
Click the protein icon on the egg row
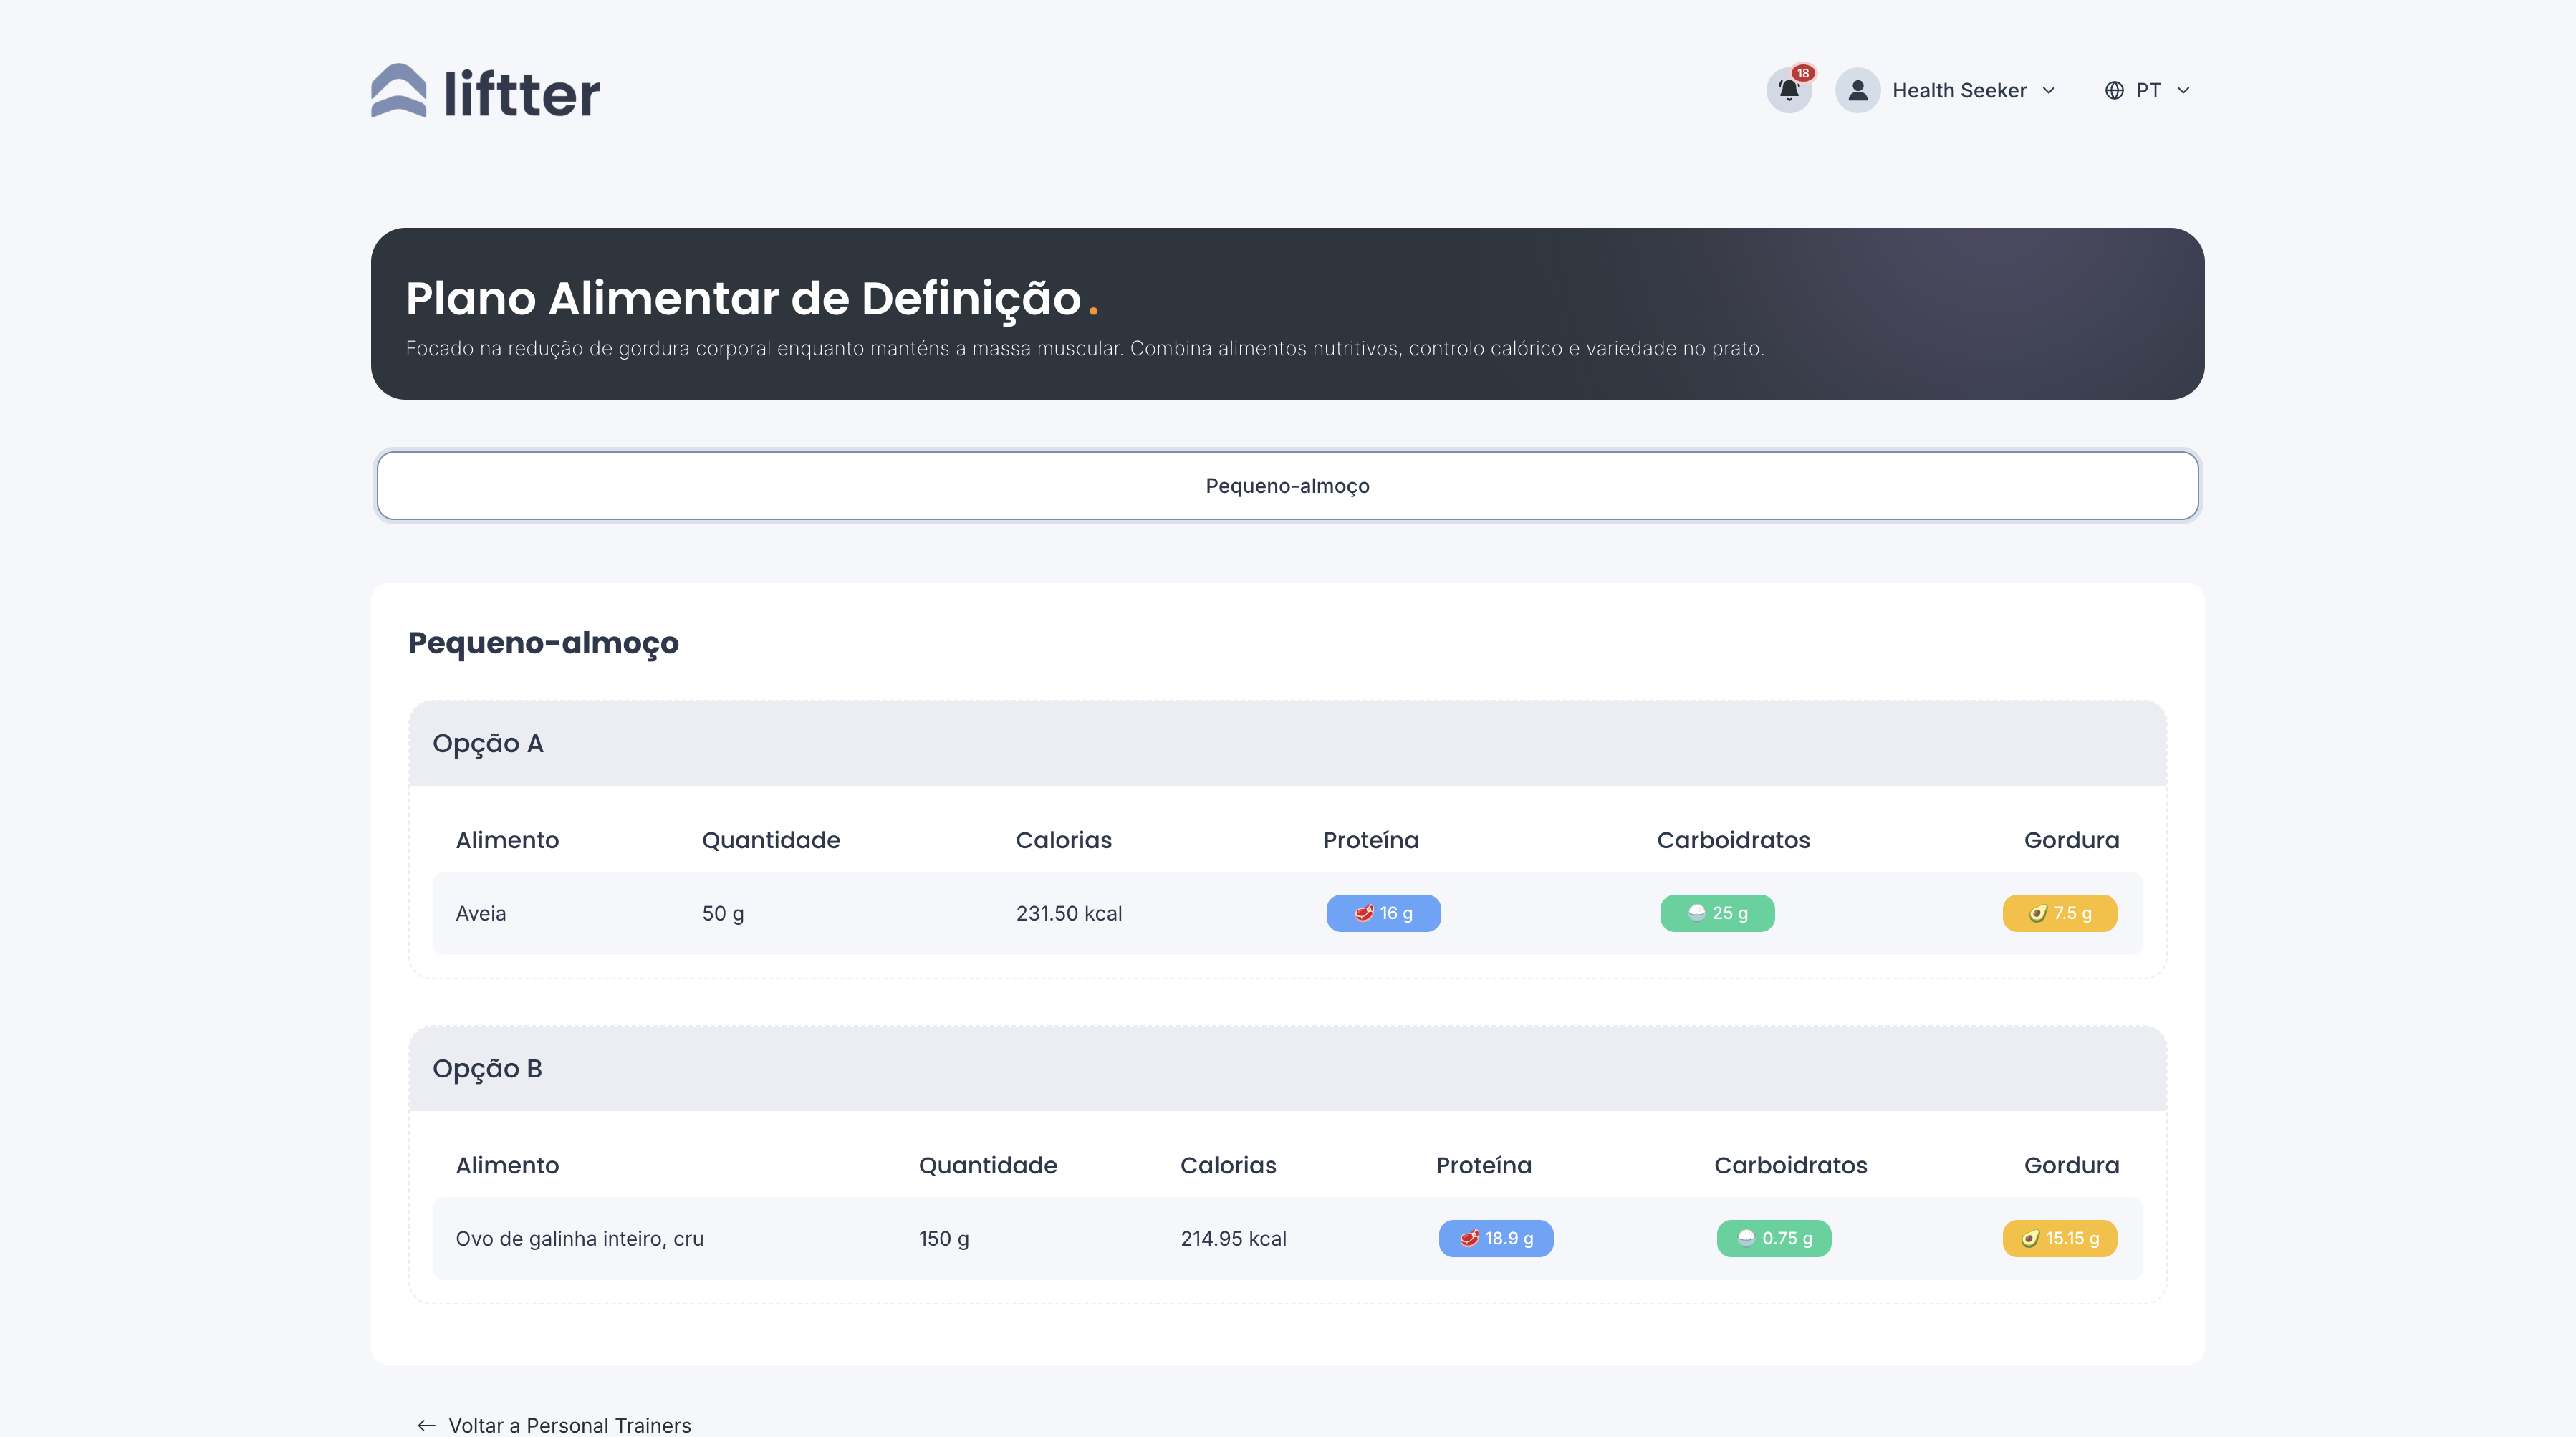[x=1471, y=1238]
